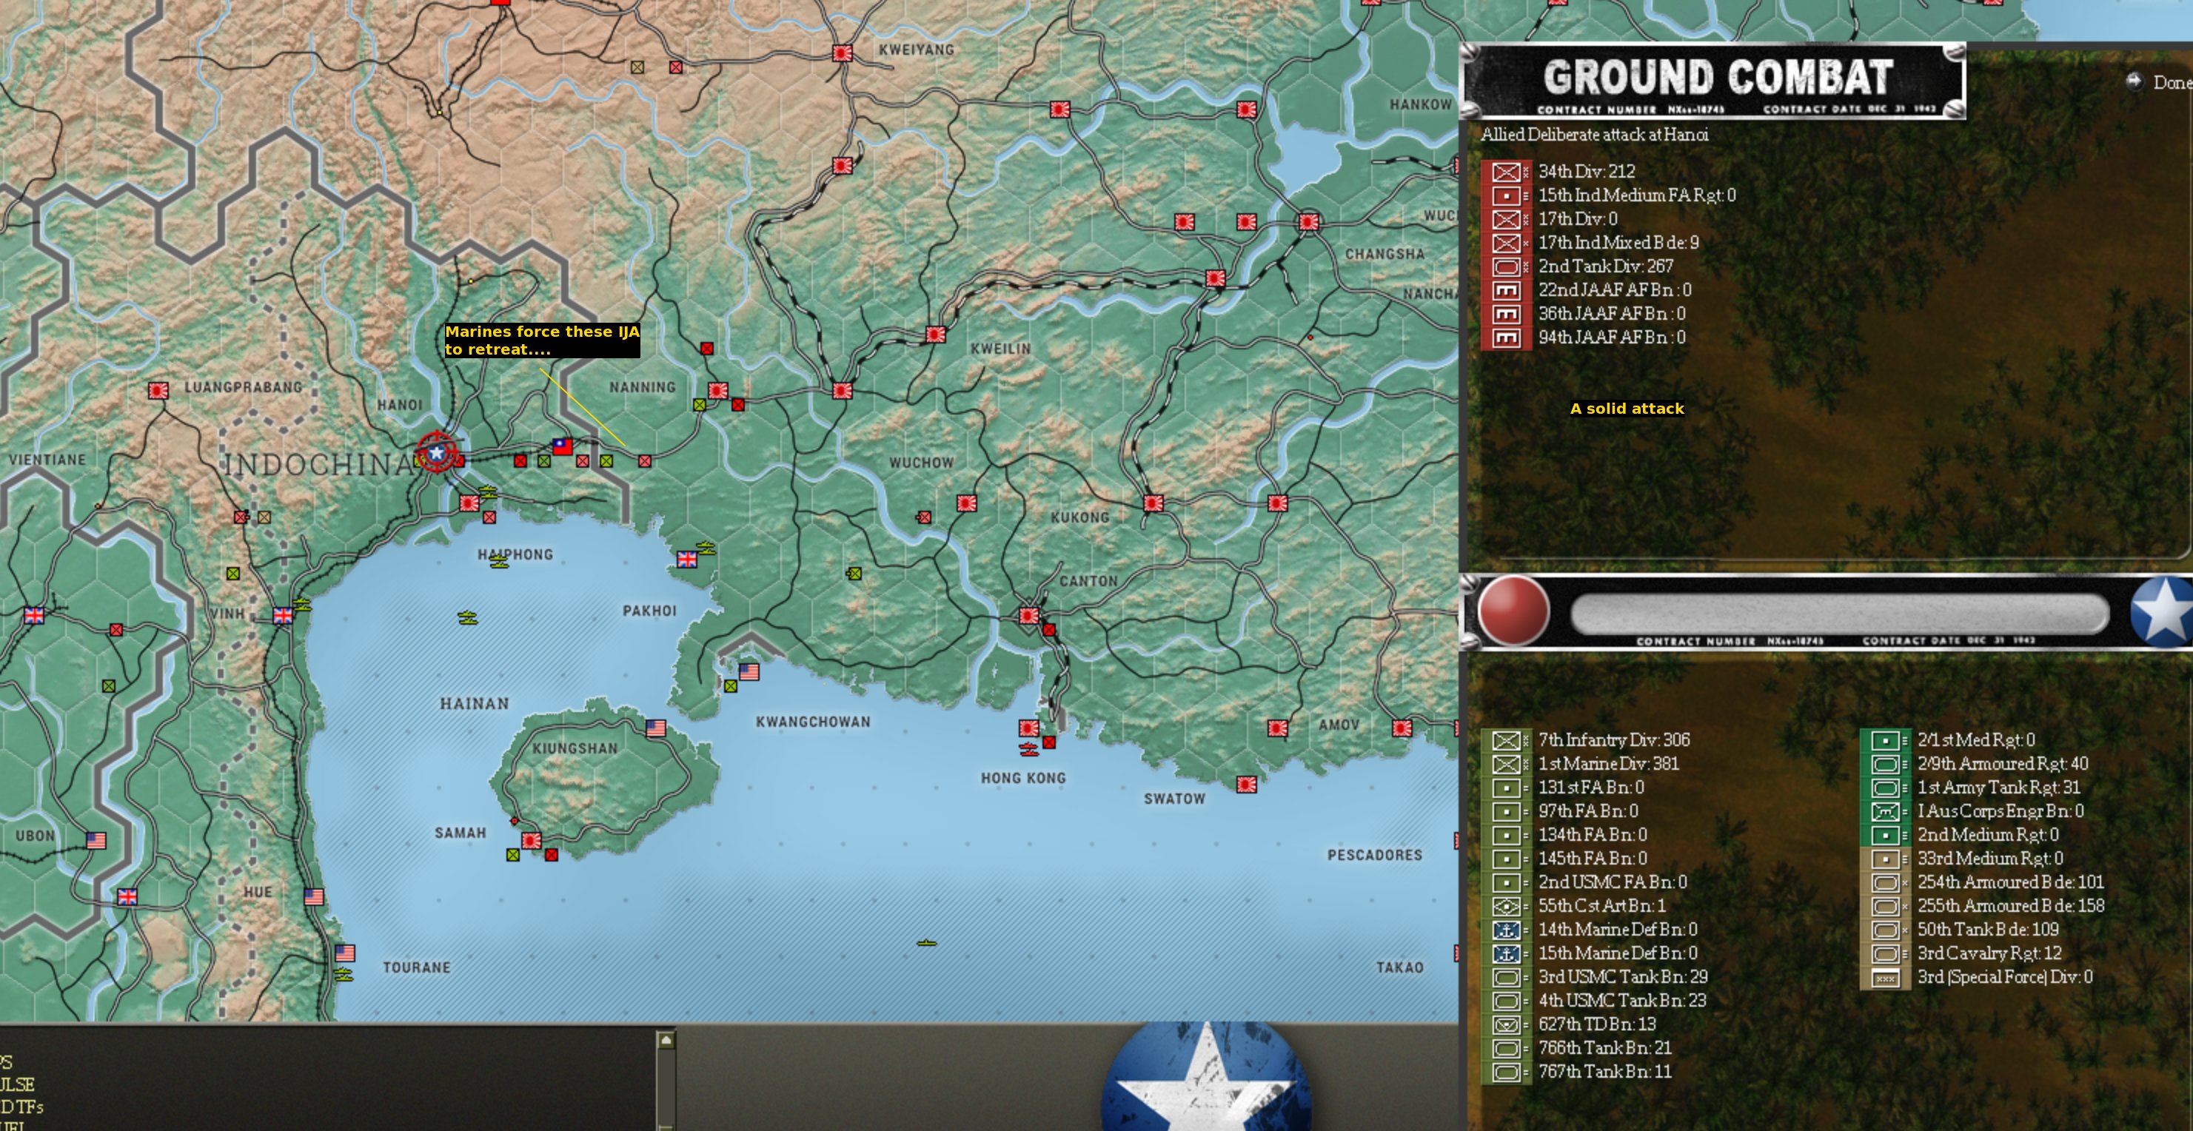Select the Japanese base at Kweiyang
This screenshot has width=2193, height=1131.
[842, 53]
